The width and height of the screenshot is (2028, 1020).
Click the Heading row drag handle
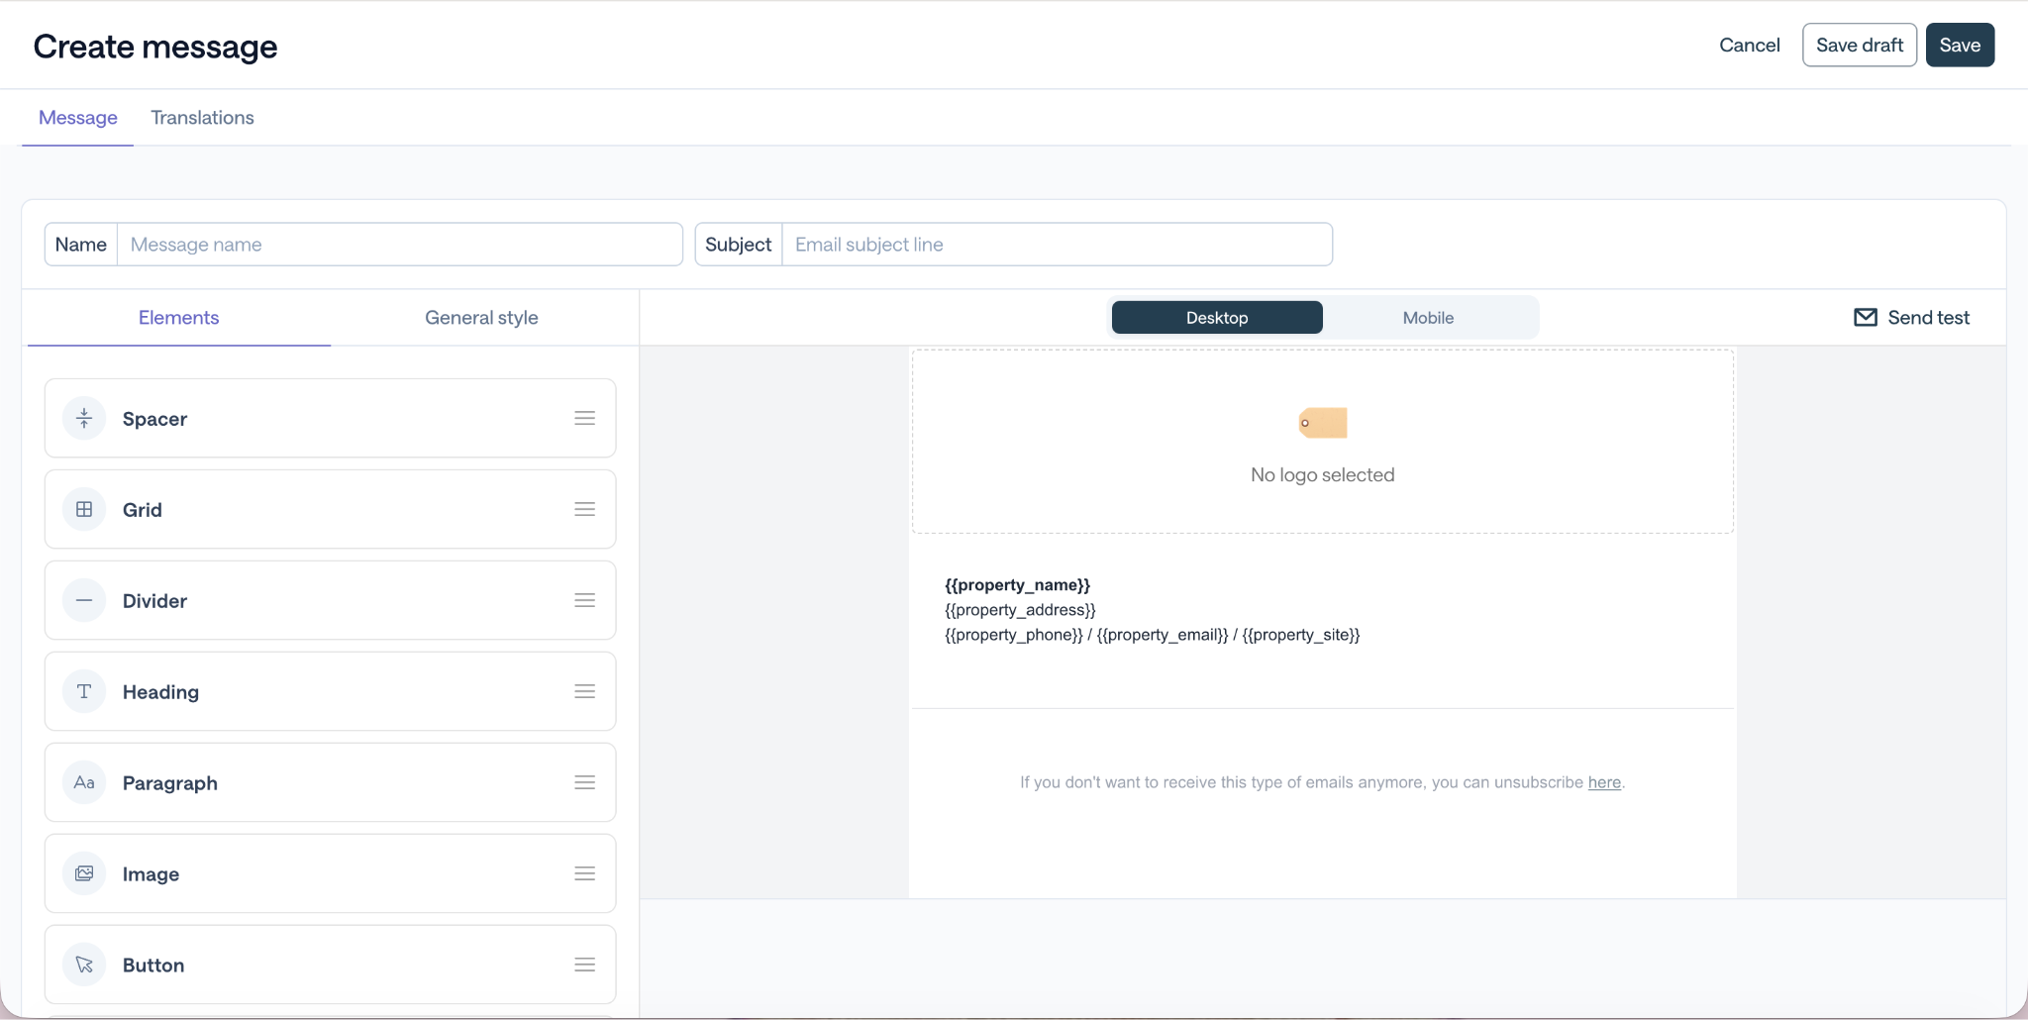(585, 691)
